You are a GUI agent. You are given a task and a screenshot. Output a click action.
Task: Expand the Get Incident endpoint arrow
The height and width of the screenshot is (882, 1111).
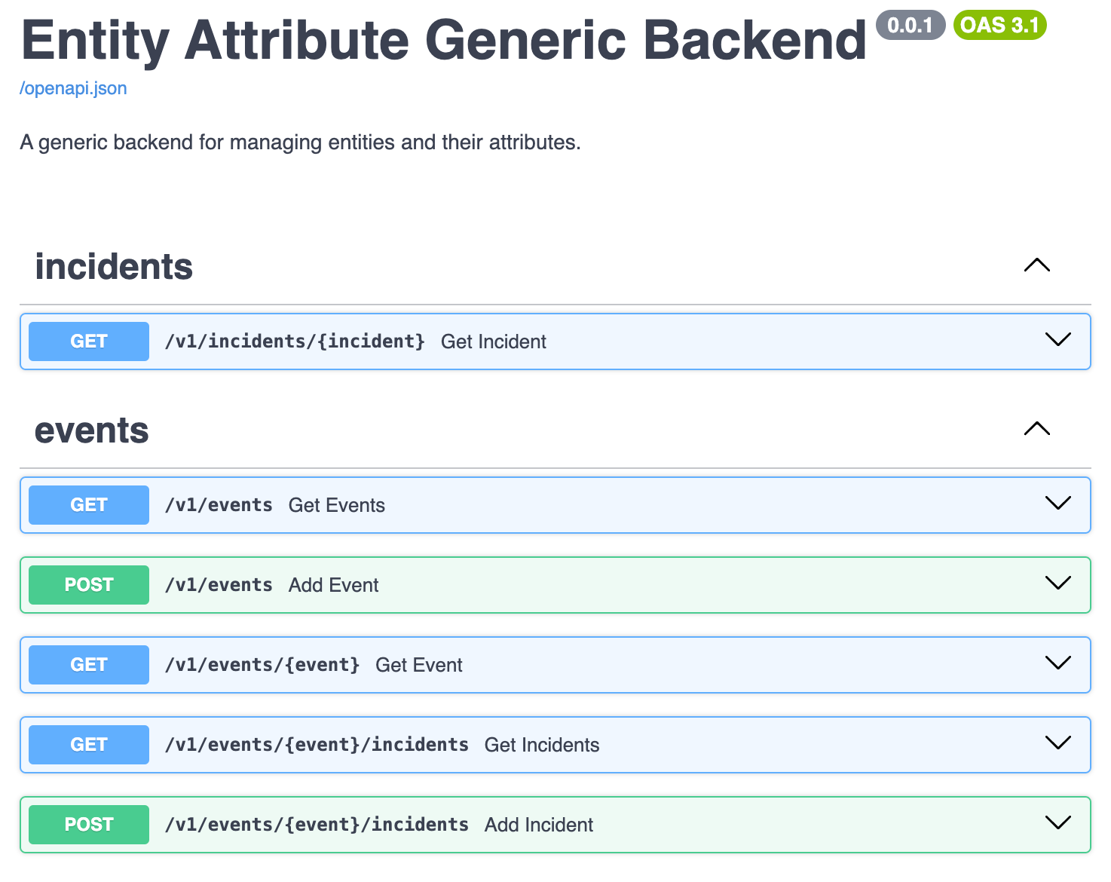pos(1058,340)
